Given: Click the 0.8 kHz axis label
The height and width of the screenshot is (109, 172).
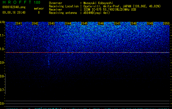Looking at the screenshot, I should (2, 76).
